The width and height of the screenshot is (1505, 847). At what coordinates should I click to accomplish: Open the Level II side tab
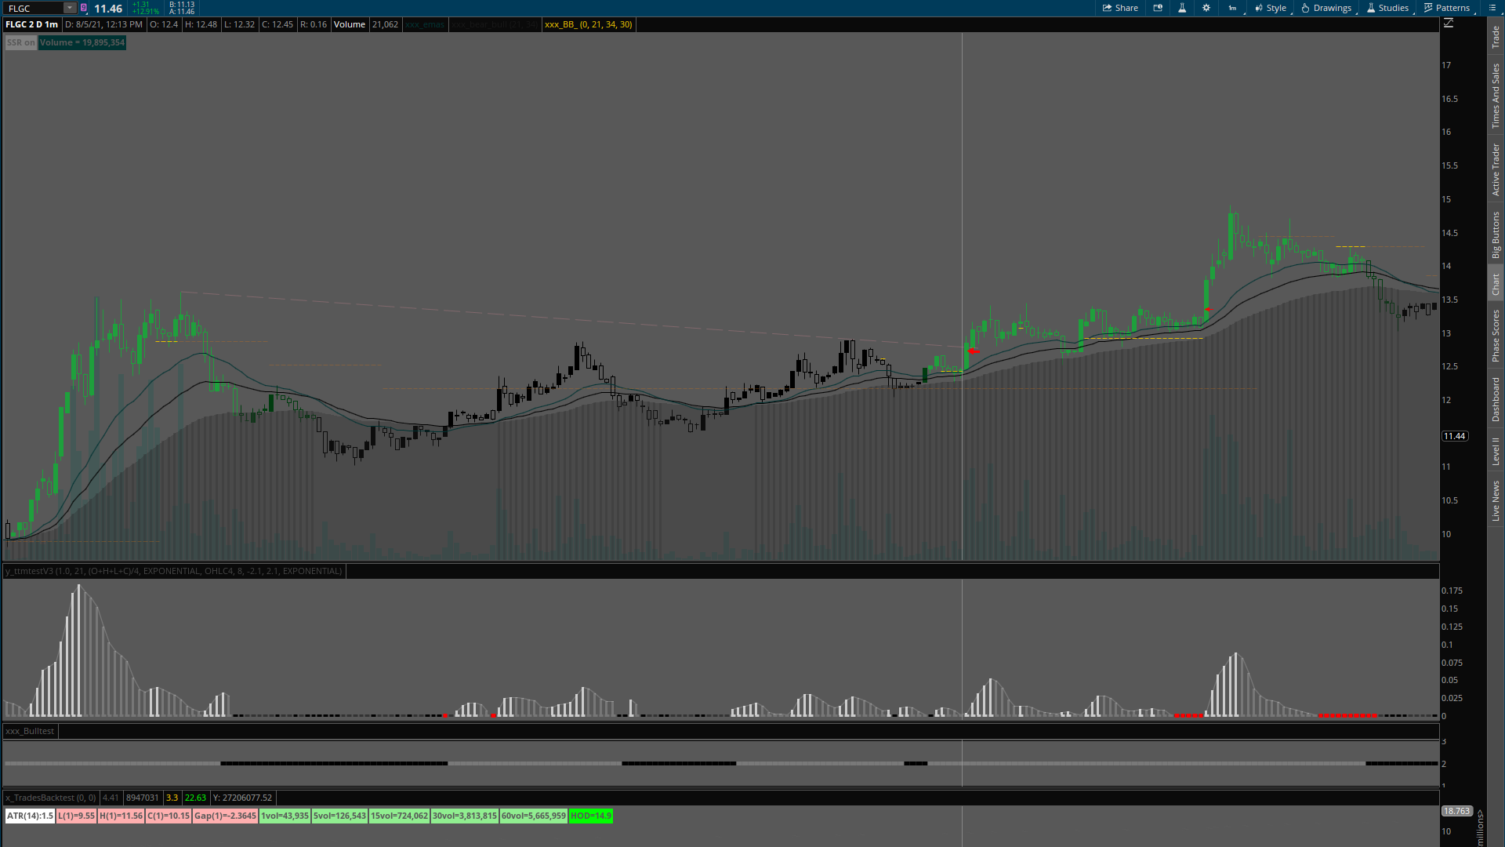[x=1496, y=451]
